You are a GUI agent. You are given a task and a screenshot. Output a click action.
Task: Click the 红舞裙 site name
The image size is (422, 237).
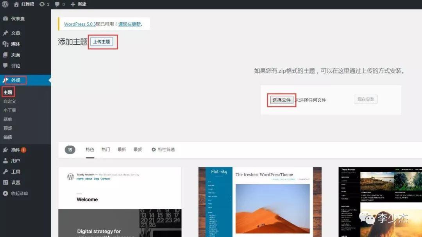(x=27, y=4)
